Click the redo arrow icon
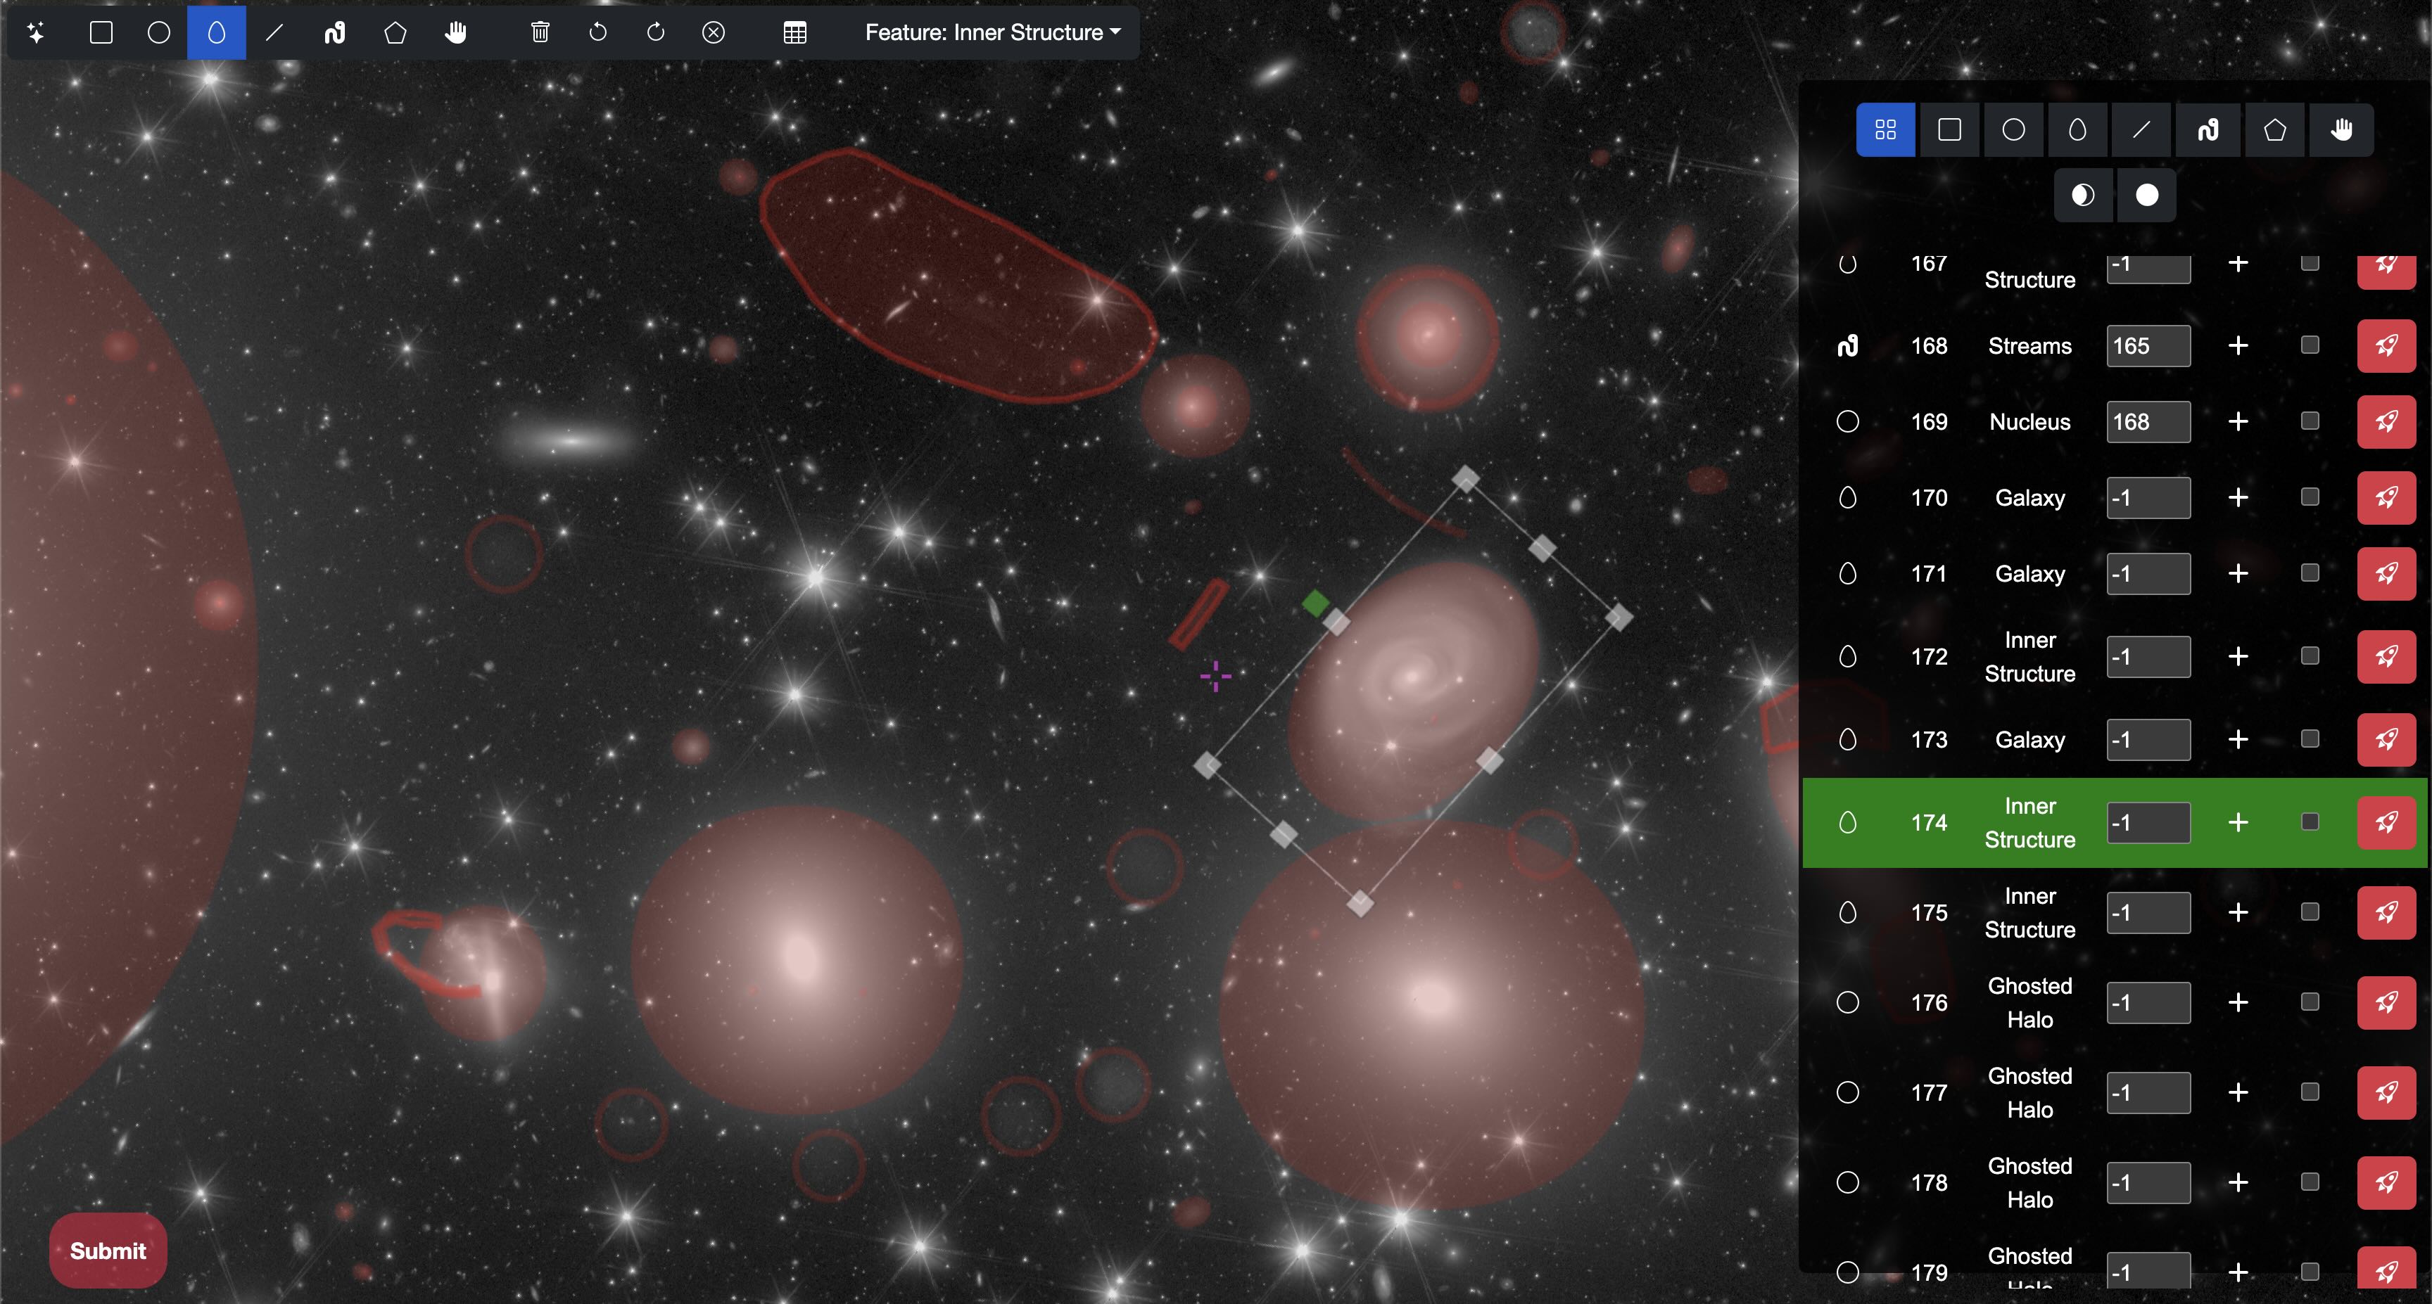The image size is (2432, 1304). pyautogui.click(x=655, y=33)
